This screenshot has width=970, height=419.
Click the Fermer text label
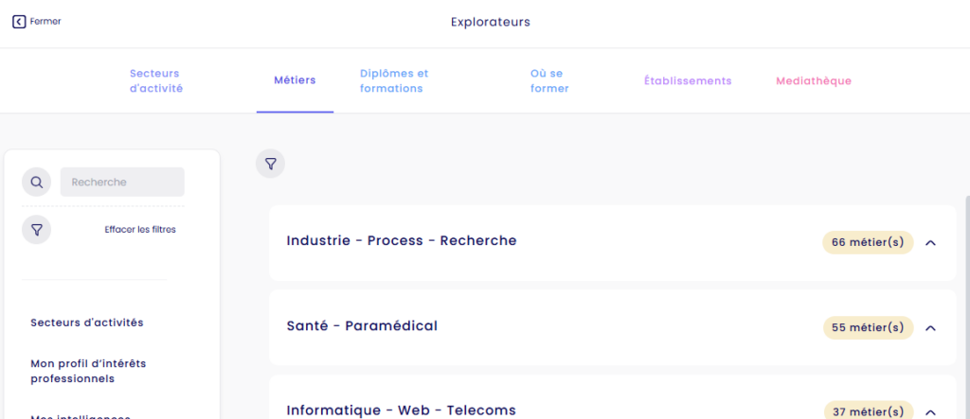click(x=45, y=22)
